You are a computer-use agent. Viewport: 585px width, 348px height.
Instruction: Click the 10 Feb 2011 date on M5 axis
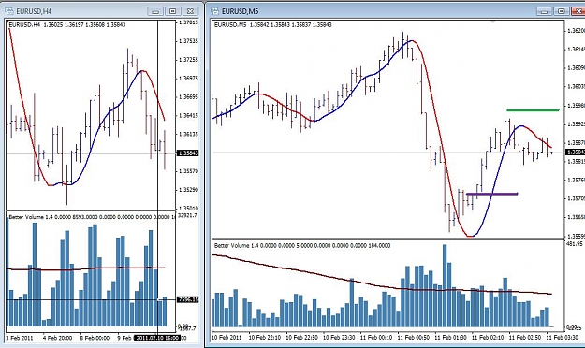coord(227,338)
